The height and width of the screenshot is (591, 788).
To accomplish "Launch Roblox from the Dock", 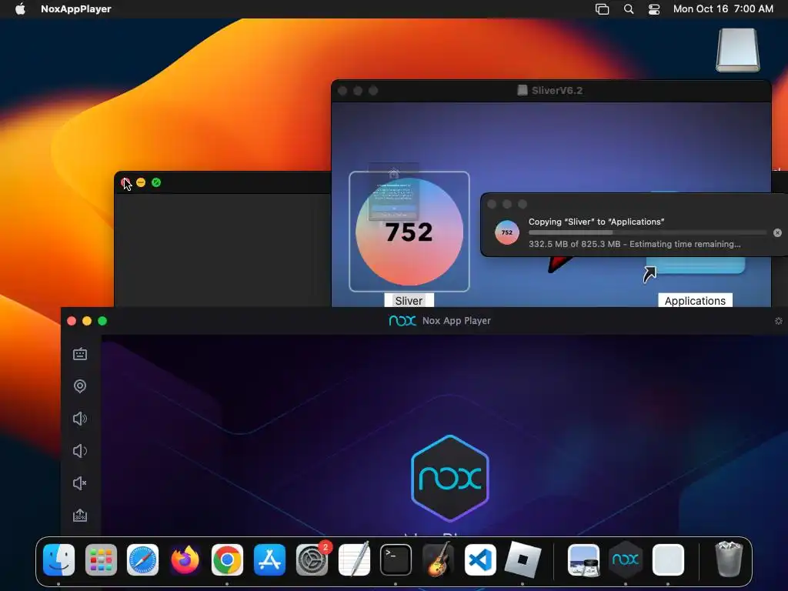I will click(x=523, y=559).
